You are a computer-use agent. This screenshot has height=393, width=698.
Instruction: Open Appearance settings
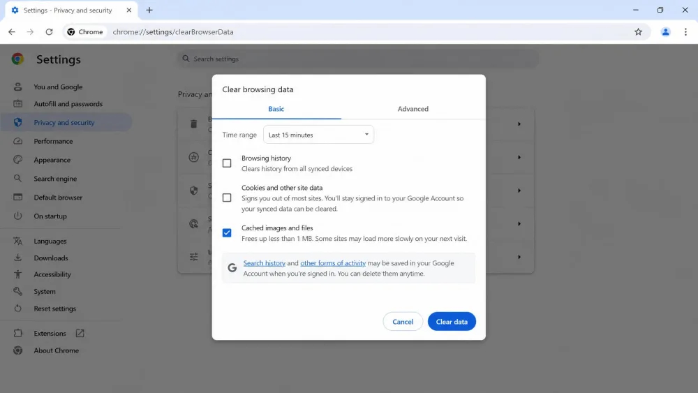52,160
